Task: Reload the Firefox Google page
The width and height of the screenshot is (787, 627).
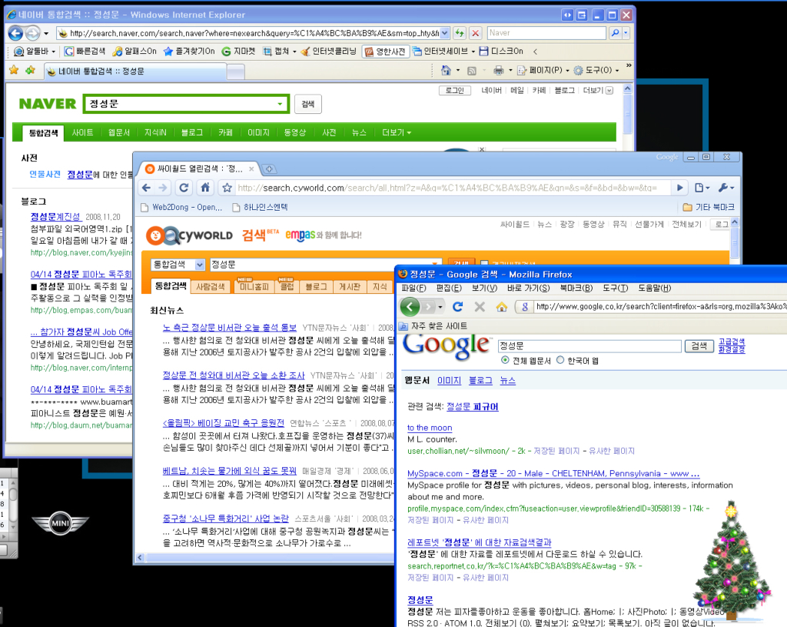Action: [457, 306]
